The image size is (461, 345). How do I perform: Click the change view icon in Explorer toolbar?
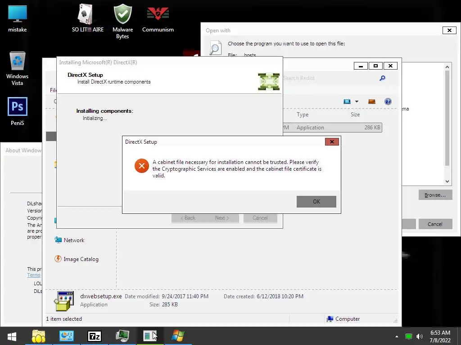[347, 102]
